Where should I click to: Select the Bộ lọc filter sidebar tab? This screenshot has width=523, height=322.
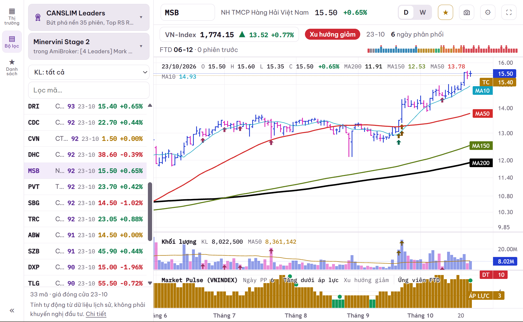pos(12,42)
